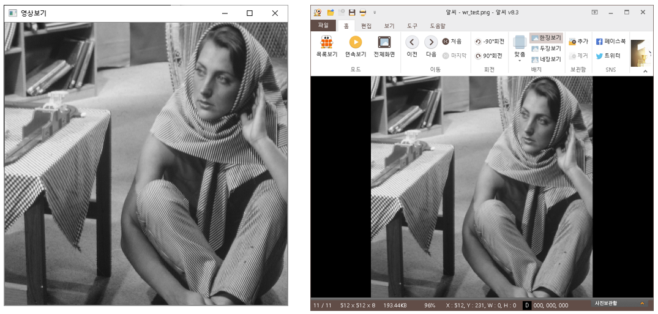The image size is (658, 314).
Task: Jump to 처음 first image
Action: coord(452,42)
